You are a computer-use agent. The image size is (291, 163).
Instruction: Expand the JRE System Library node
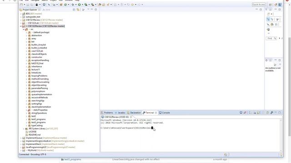pos(24,129)
